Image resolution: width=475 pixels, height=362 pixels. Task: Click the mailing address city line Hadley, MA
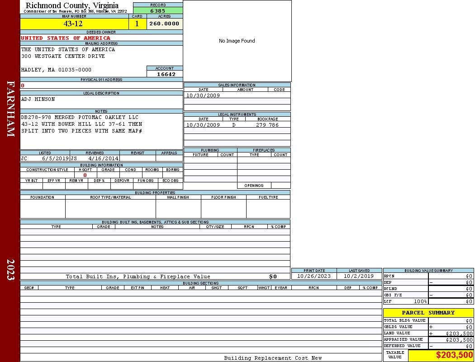pyautogui.click(x=56, y=70)
